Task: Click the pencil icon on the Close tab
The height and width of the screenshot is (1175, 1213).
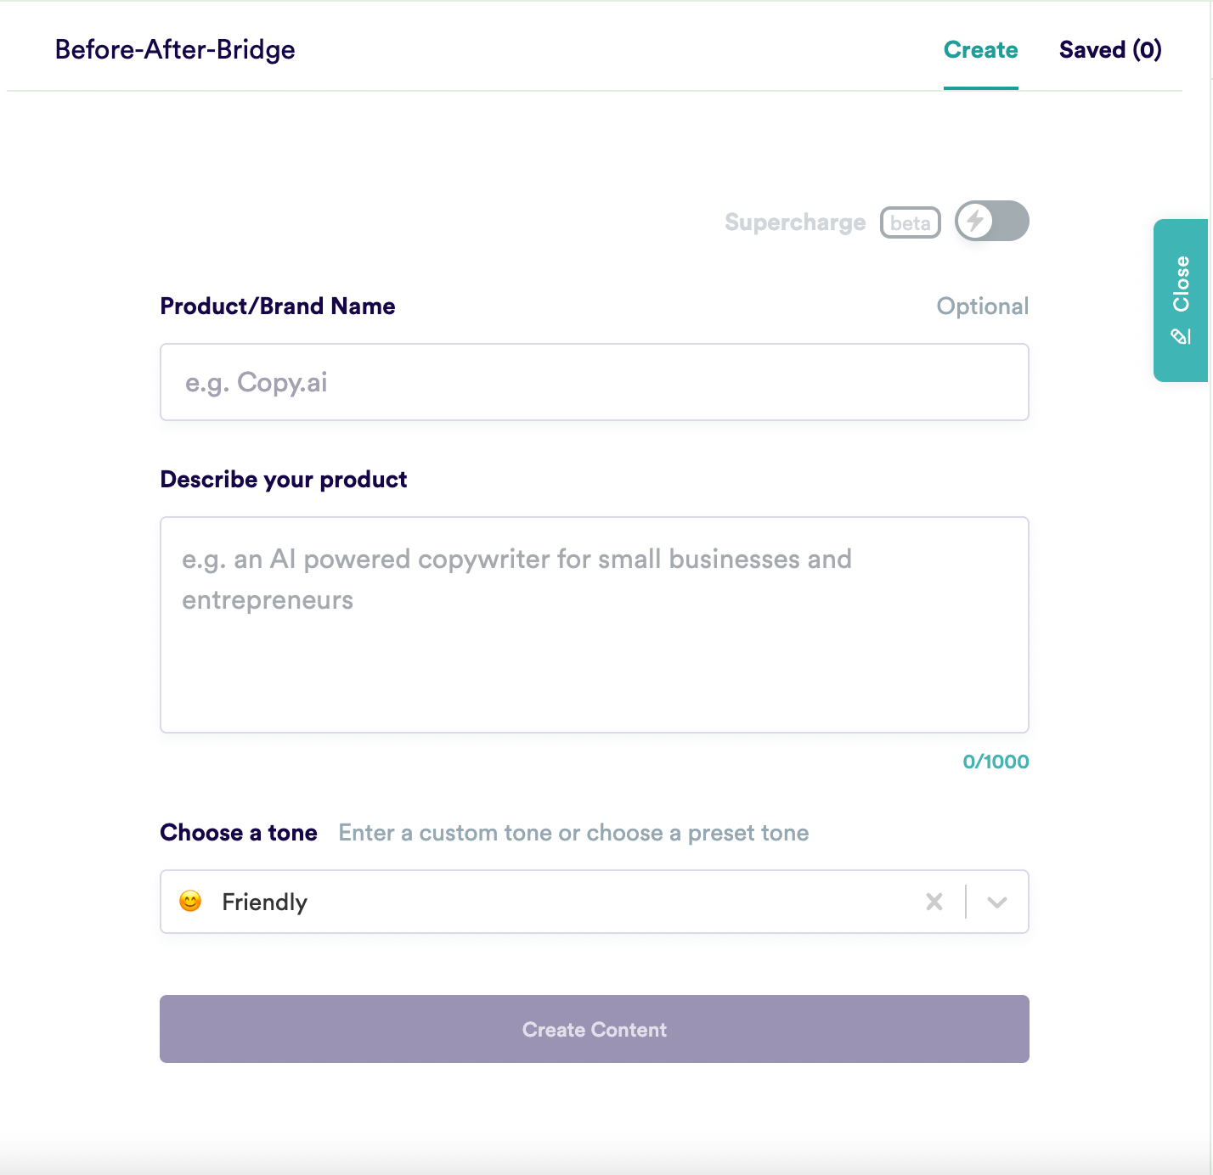Action: 1181,335
